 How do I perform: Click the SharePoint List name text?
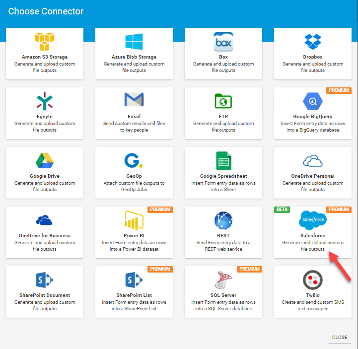coord(134,295)
